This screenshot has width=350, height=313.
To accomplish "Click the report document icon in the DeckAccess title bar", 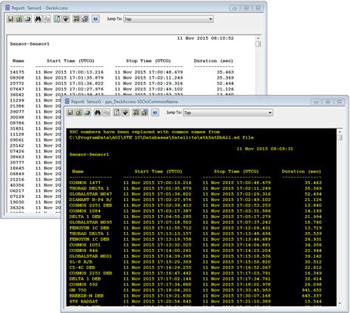I will pos(7,8).
